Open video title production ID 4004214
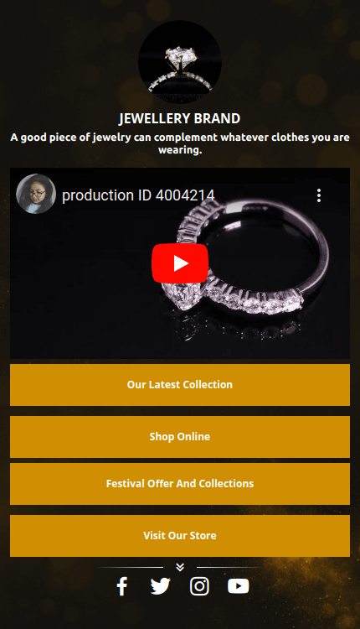 pos(138,195)
